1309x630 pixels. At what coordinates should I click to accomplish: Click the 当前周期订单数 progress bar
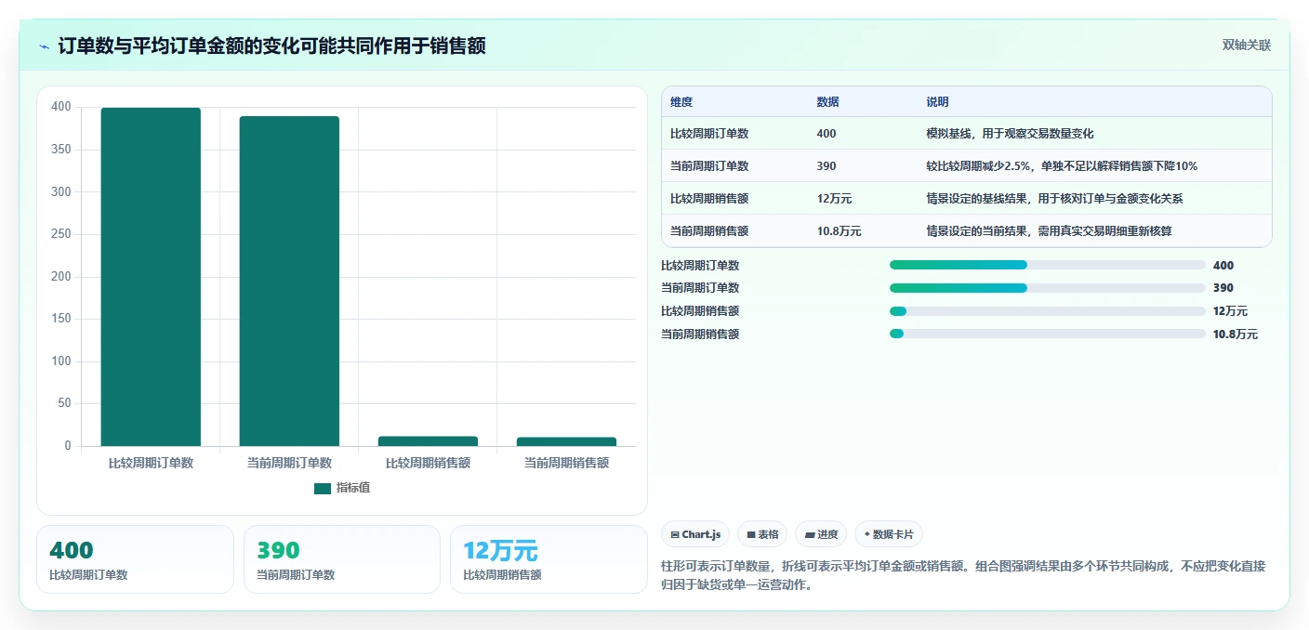coord(1048,288)
